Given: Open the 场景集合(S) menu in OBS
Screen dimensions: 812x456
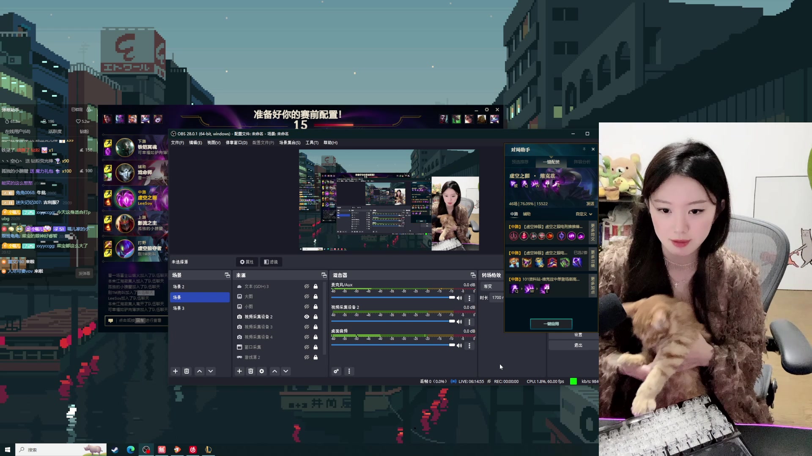Looking at the screenshot, I should pyautogui.click(x=290, y=143).
